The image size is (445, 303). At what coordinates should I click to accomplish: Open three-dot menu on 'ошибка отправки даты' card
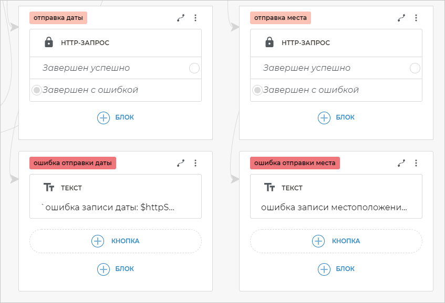195,163
